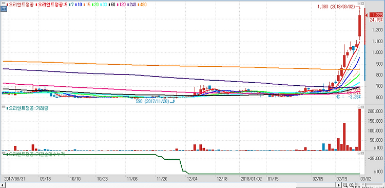
Task: Select the 20-day moving average legend
Action: (x=95, y=4)
